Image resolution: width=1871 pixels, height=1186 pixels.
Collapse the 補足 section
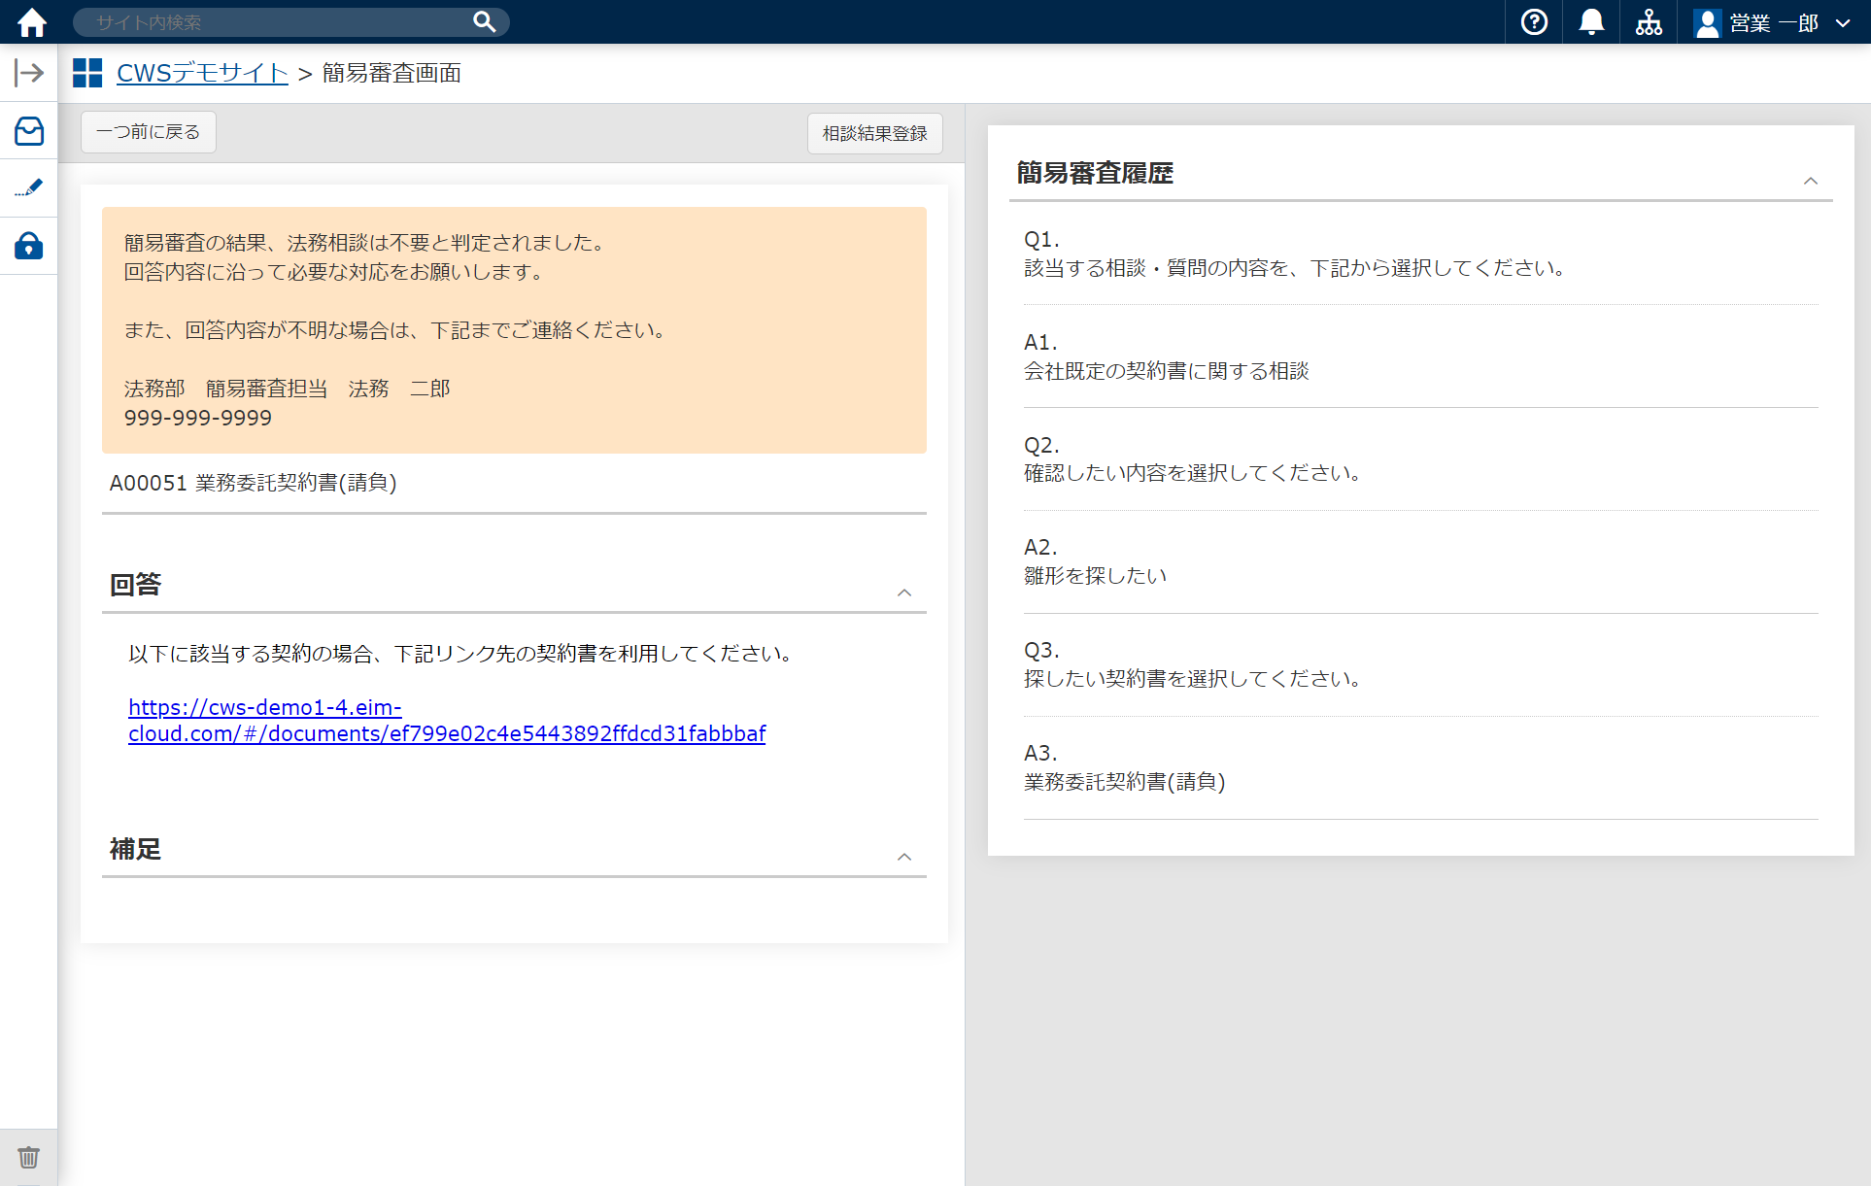tap(904, 857)
